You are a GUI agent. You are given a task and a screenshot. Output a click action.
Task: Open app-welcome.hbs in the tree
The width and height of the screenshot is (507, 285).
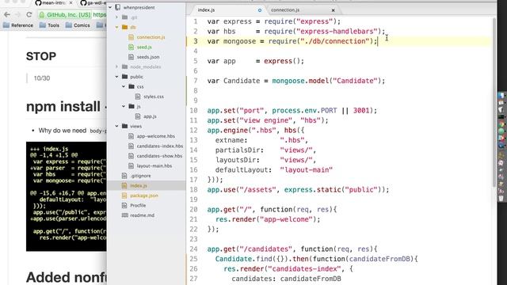pyautogui.click(x=155, y=136)
